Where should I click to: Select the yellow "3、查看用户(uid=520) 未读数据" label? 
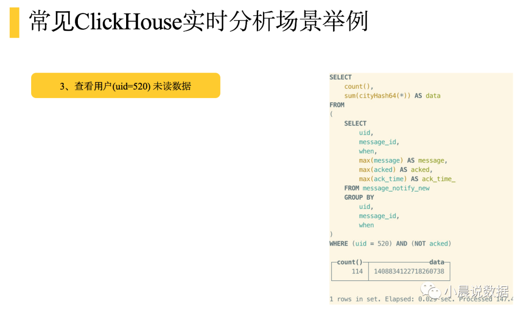coord(126,86)
